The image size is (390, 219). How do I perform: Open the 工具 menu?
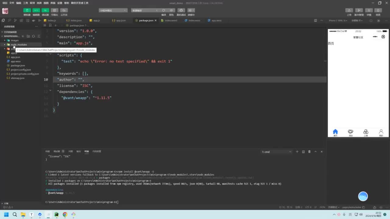26,3
